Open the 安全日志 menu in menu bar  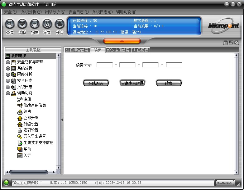pos(79,12)
